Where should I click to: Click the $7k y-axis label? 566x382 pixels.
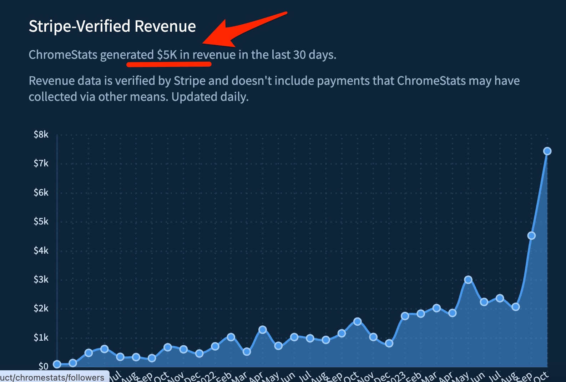pos(41,164)
